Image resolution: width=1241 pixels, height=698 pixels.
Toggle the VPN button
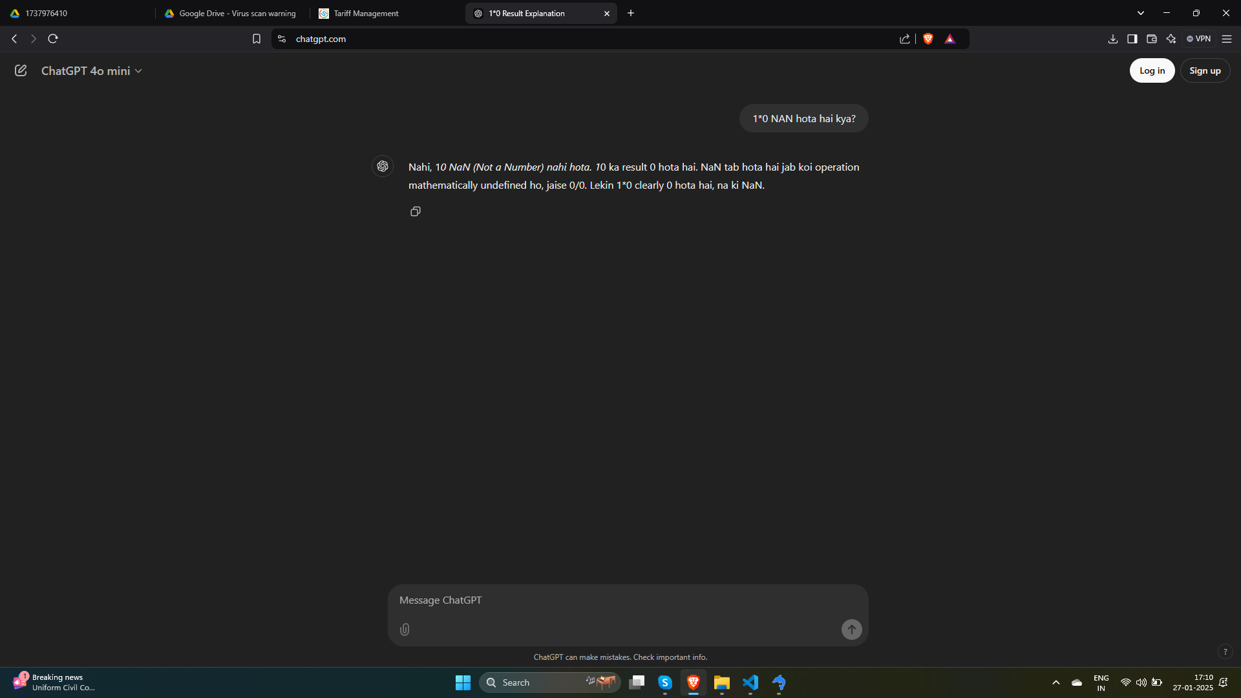[1199, 39]
